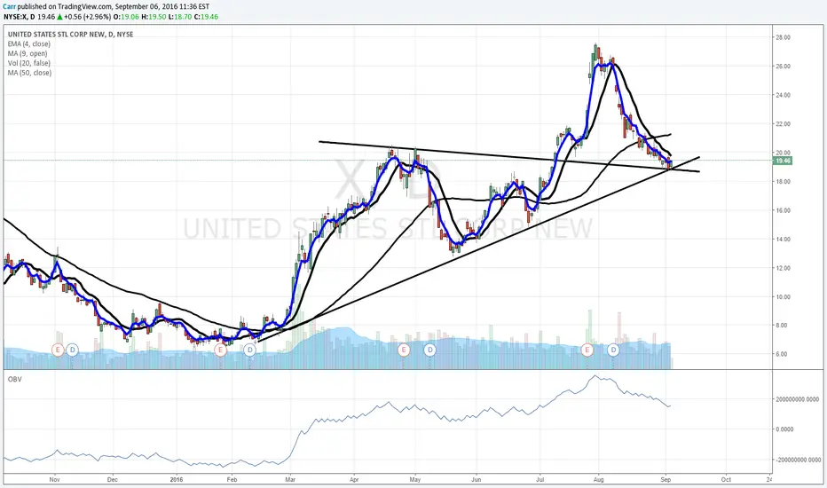Click the 2016 label on time axis
This screenshot has width=827, height=488.
tap(177, 479)
